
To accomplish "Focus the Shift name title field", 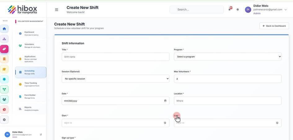I will (115, 57).
